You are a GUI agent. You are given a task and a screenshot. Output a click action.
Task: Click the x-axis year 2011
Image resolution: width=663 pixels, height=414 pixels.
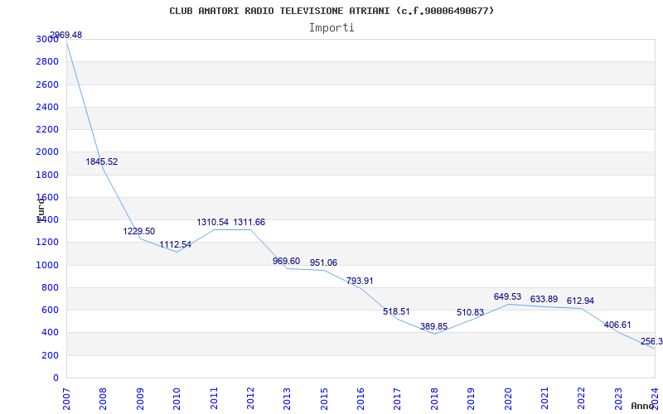214,398
